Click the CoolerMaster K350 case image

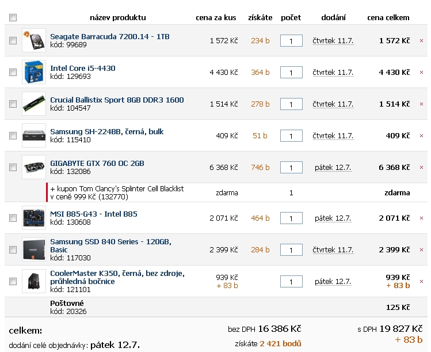tap(33, 281)
